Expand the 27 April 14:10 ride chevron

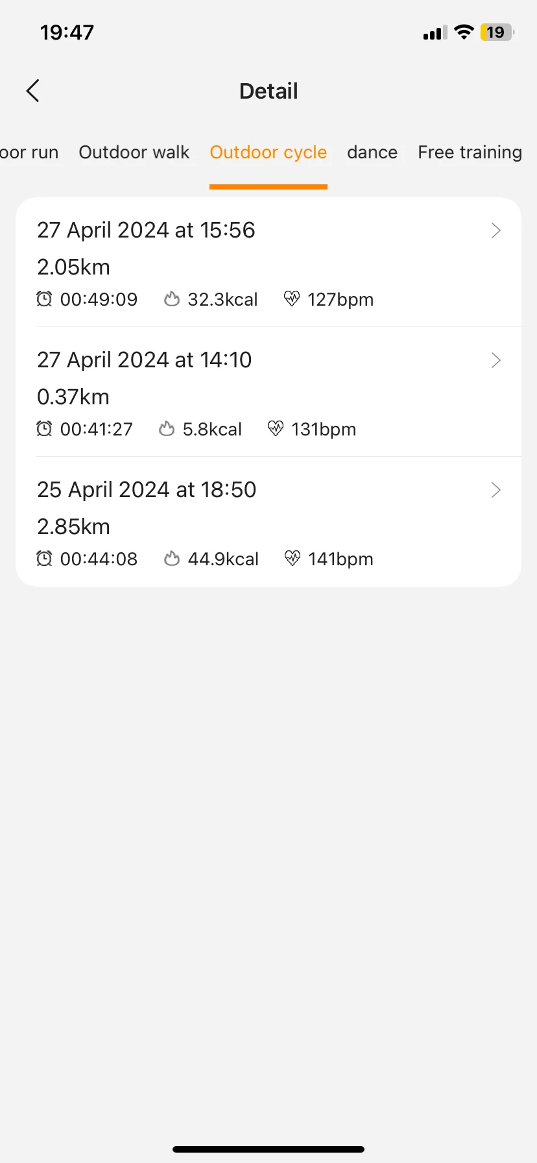[x=496, y=360]
